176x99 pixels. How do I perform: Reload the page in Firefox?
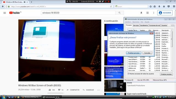111,7
